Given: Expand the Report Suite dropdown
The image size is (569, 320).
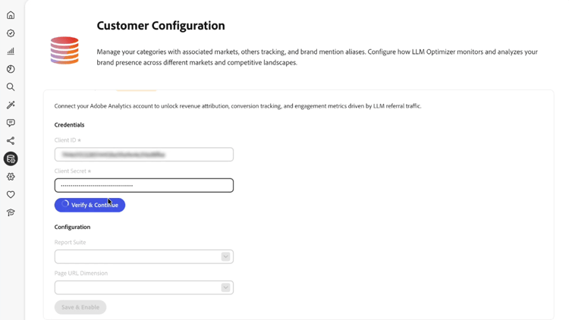Looking at the screenshot, I should [x=143, y=257].
